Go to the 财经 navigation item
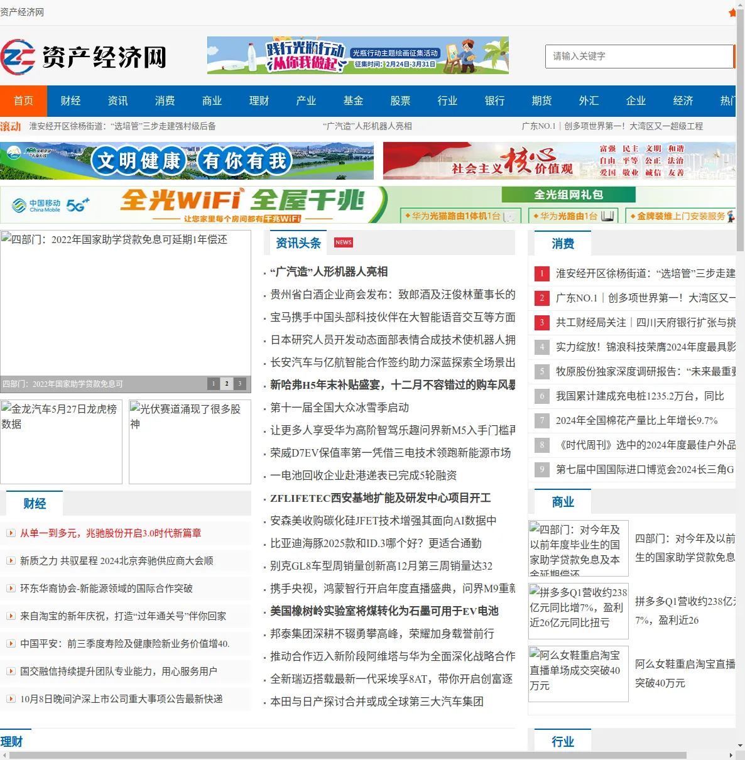The height and width of the screenshot is (760, 745). click(x=70, y=101)
